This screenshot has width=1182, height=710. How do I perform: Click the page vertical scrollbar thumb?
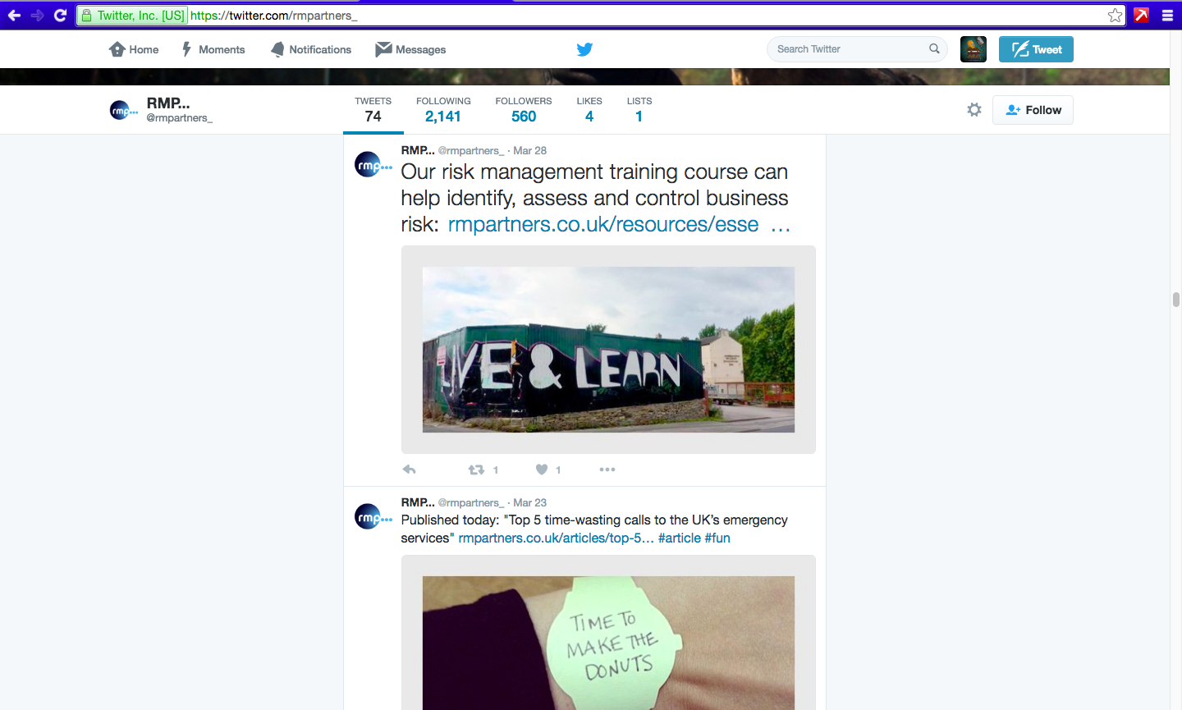pyautogui.click(x=1175, y=300)
